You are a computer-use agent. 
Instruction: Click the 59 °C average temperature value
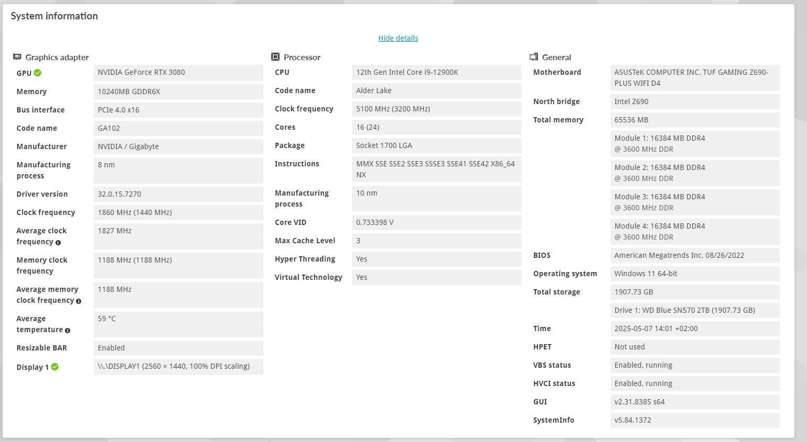coord(178,324)
